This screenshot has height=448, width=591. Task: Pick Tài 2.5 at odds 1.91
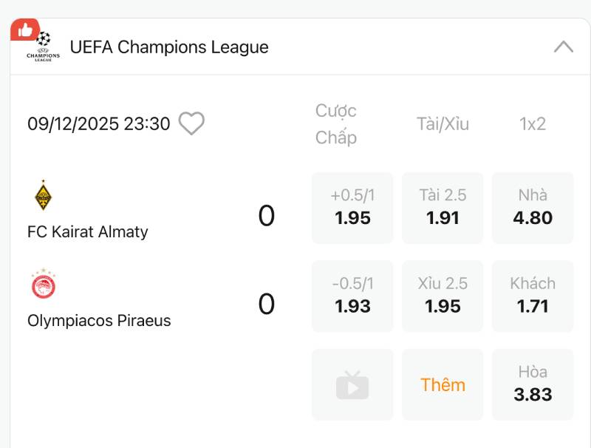tap(443, 208)
